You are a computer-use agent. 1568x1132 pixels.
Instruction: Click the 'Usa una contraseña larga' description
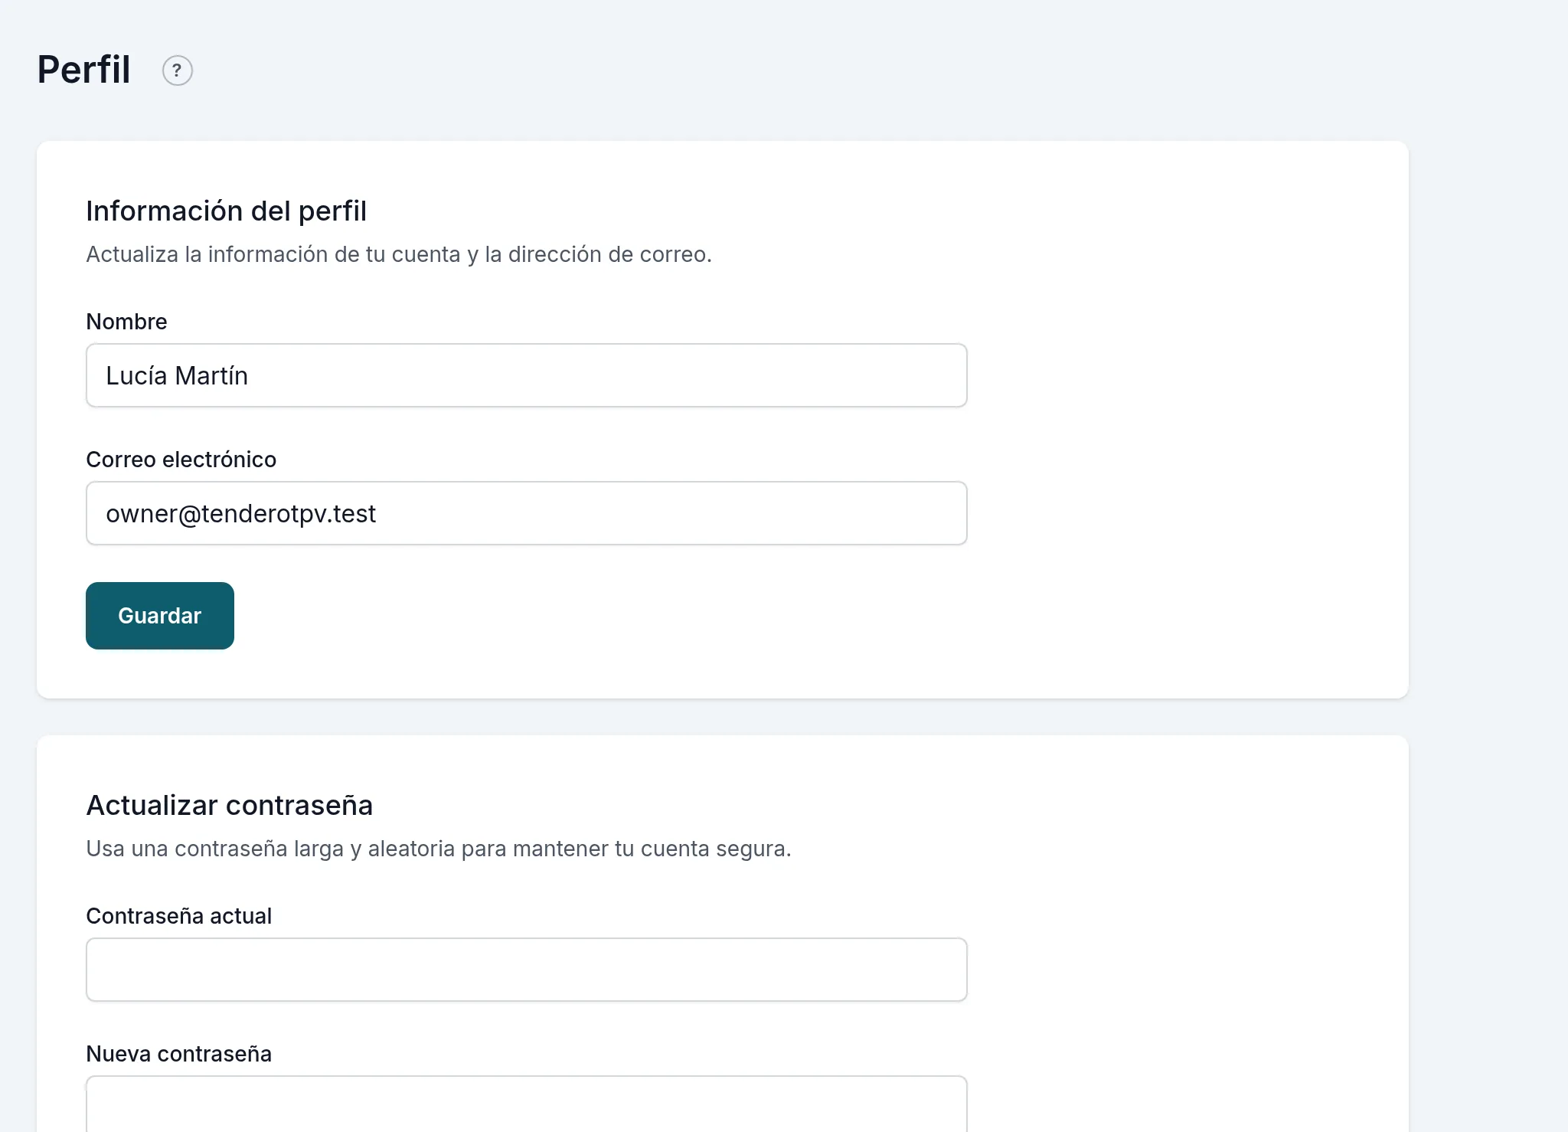(x=439, y=849)
